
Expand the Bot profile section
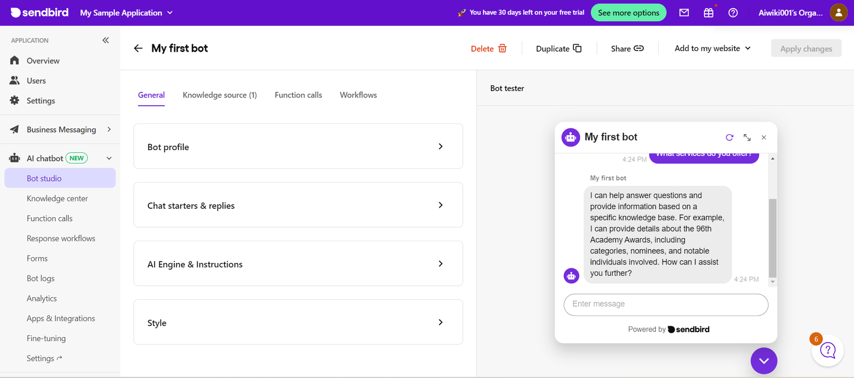[298, 146]
